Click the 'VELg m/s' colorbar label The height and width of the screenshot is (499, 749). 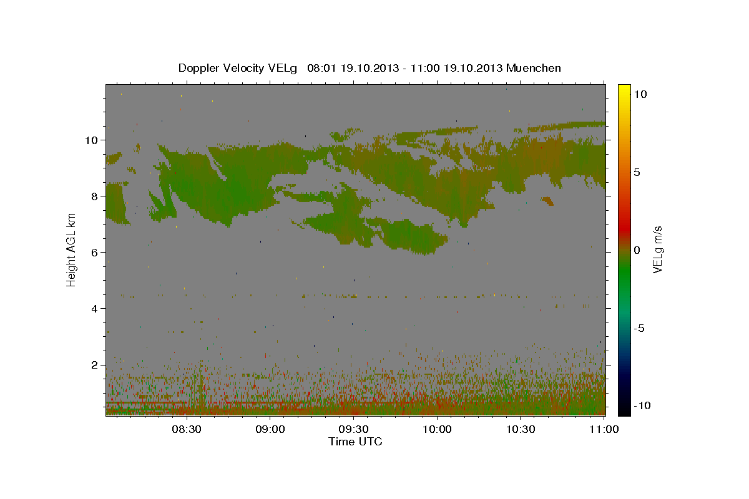pyautogui.click(x=657, y=250)
